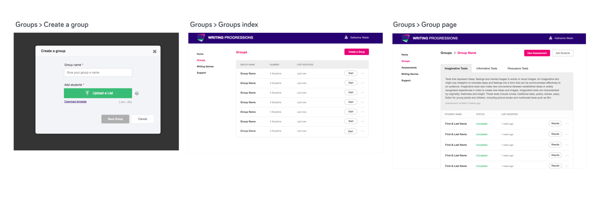Switch to the Informative Texts tab
This screenshot has width=591, height=197.
487,69
